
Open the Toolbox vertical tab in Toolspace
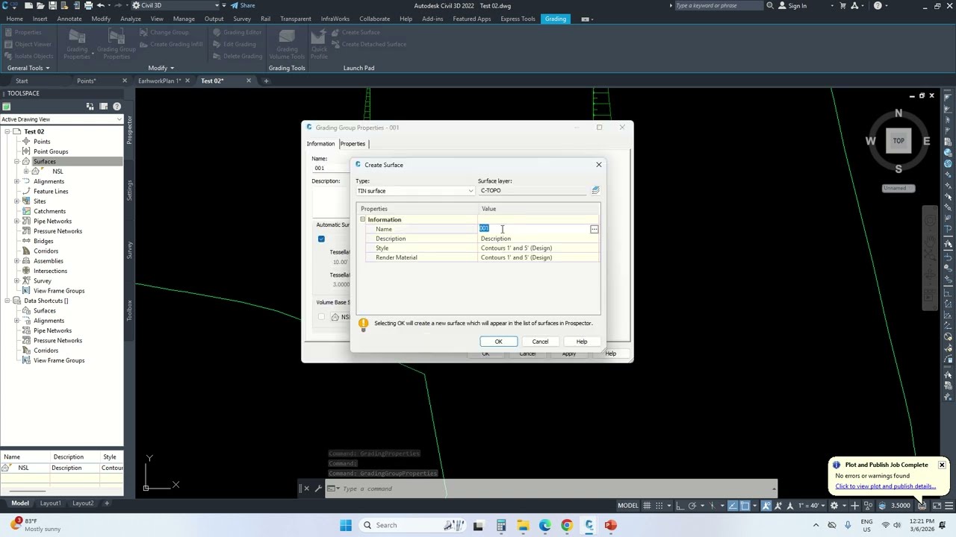[x=129, y=310]
